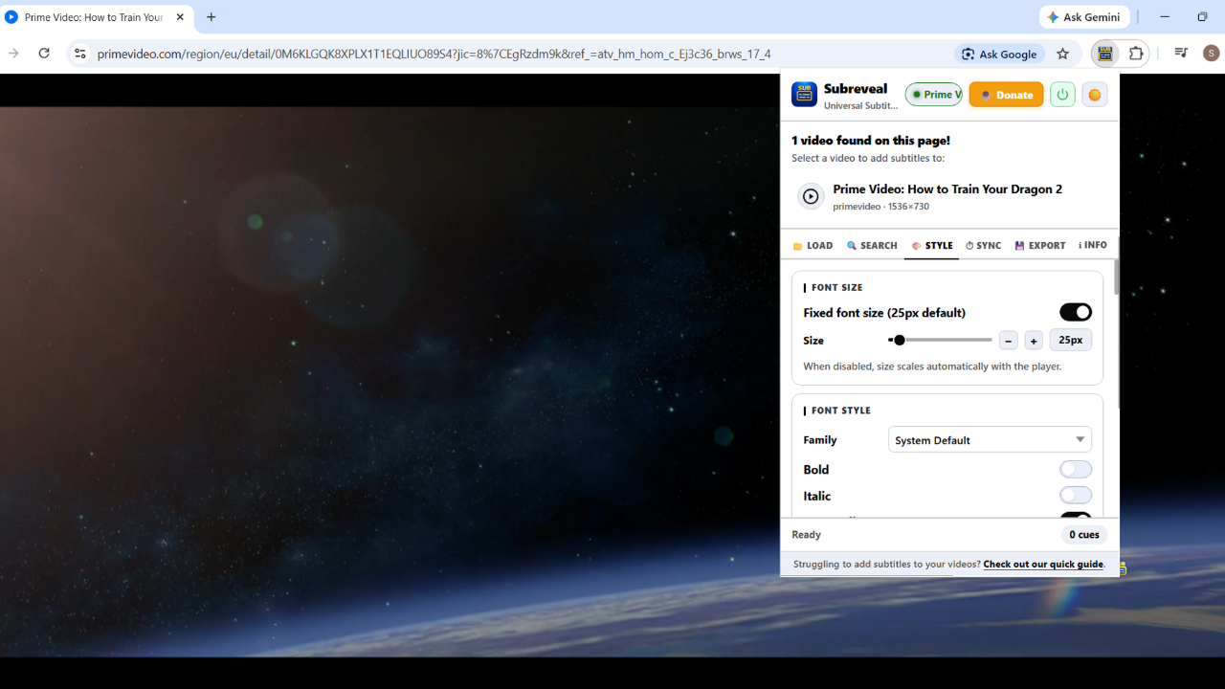
Task: Enable the Italic toggle
Action: pos(1076,496)
